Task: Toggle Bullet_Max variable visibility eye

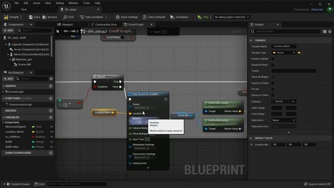Action: [52, 147]
